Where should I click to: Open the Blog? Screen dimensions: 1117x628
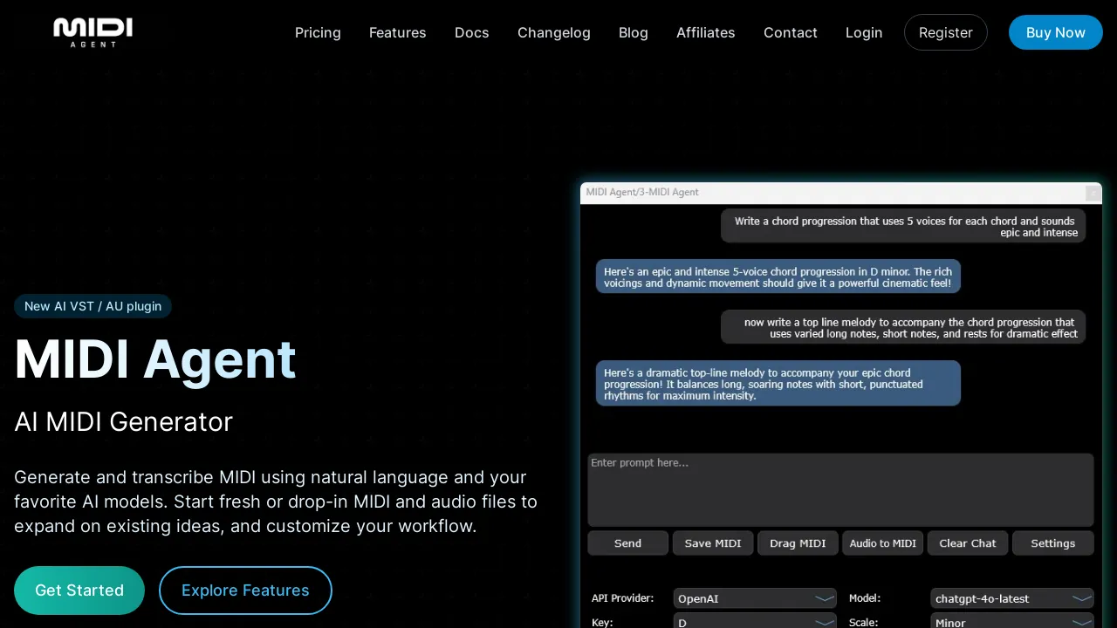tap(633, 32)
